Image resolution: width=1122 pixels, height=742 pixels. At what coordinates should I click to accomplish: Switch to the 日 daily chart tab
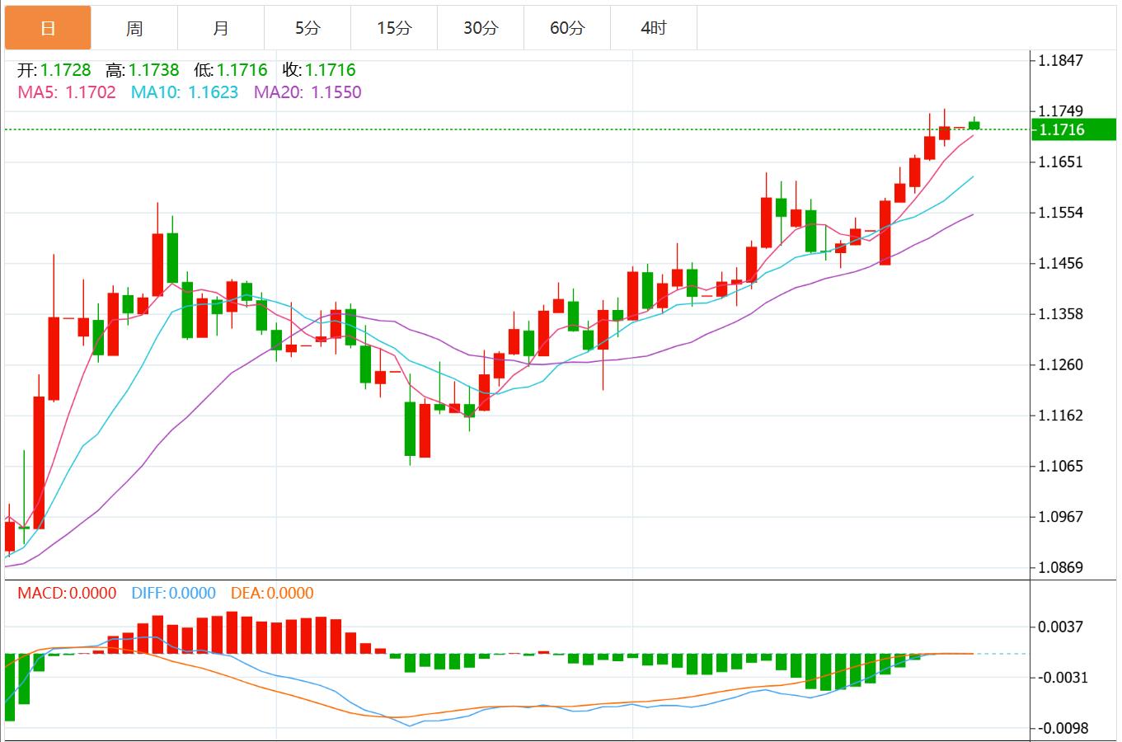(x=48, y=29)
